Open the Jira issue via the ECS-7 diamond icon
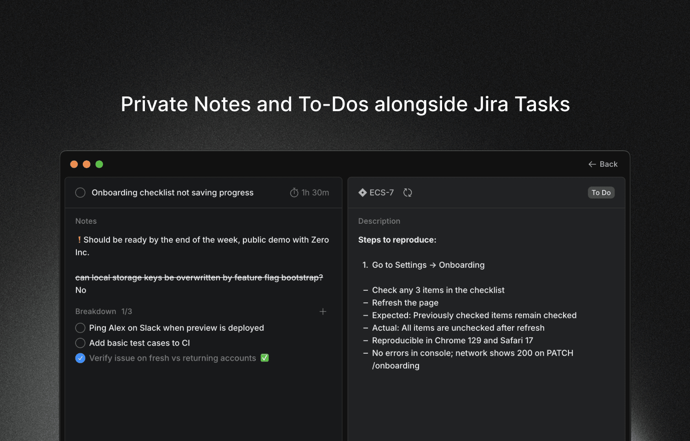 pyautogui.click(x=362, y=192)
